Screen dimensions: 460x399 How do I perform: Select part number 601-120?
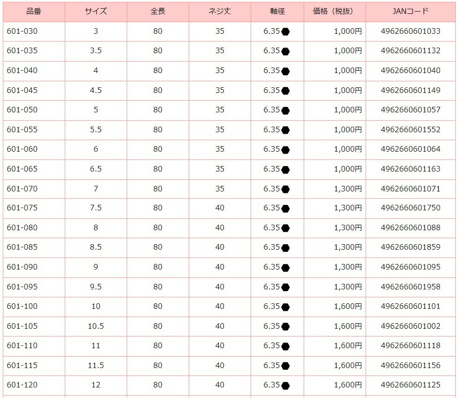point(22,385)
